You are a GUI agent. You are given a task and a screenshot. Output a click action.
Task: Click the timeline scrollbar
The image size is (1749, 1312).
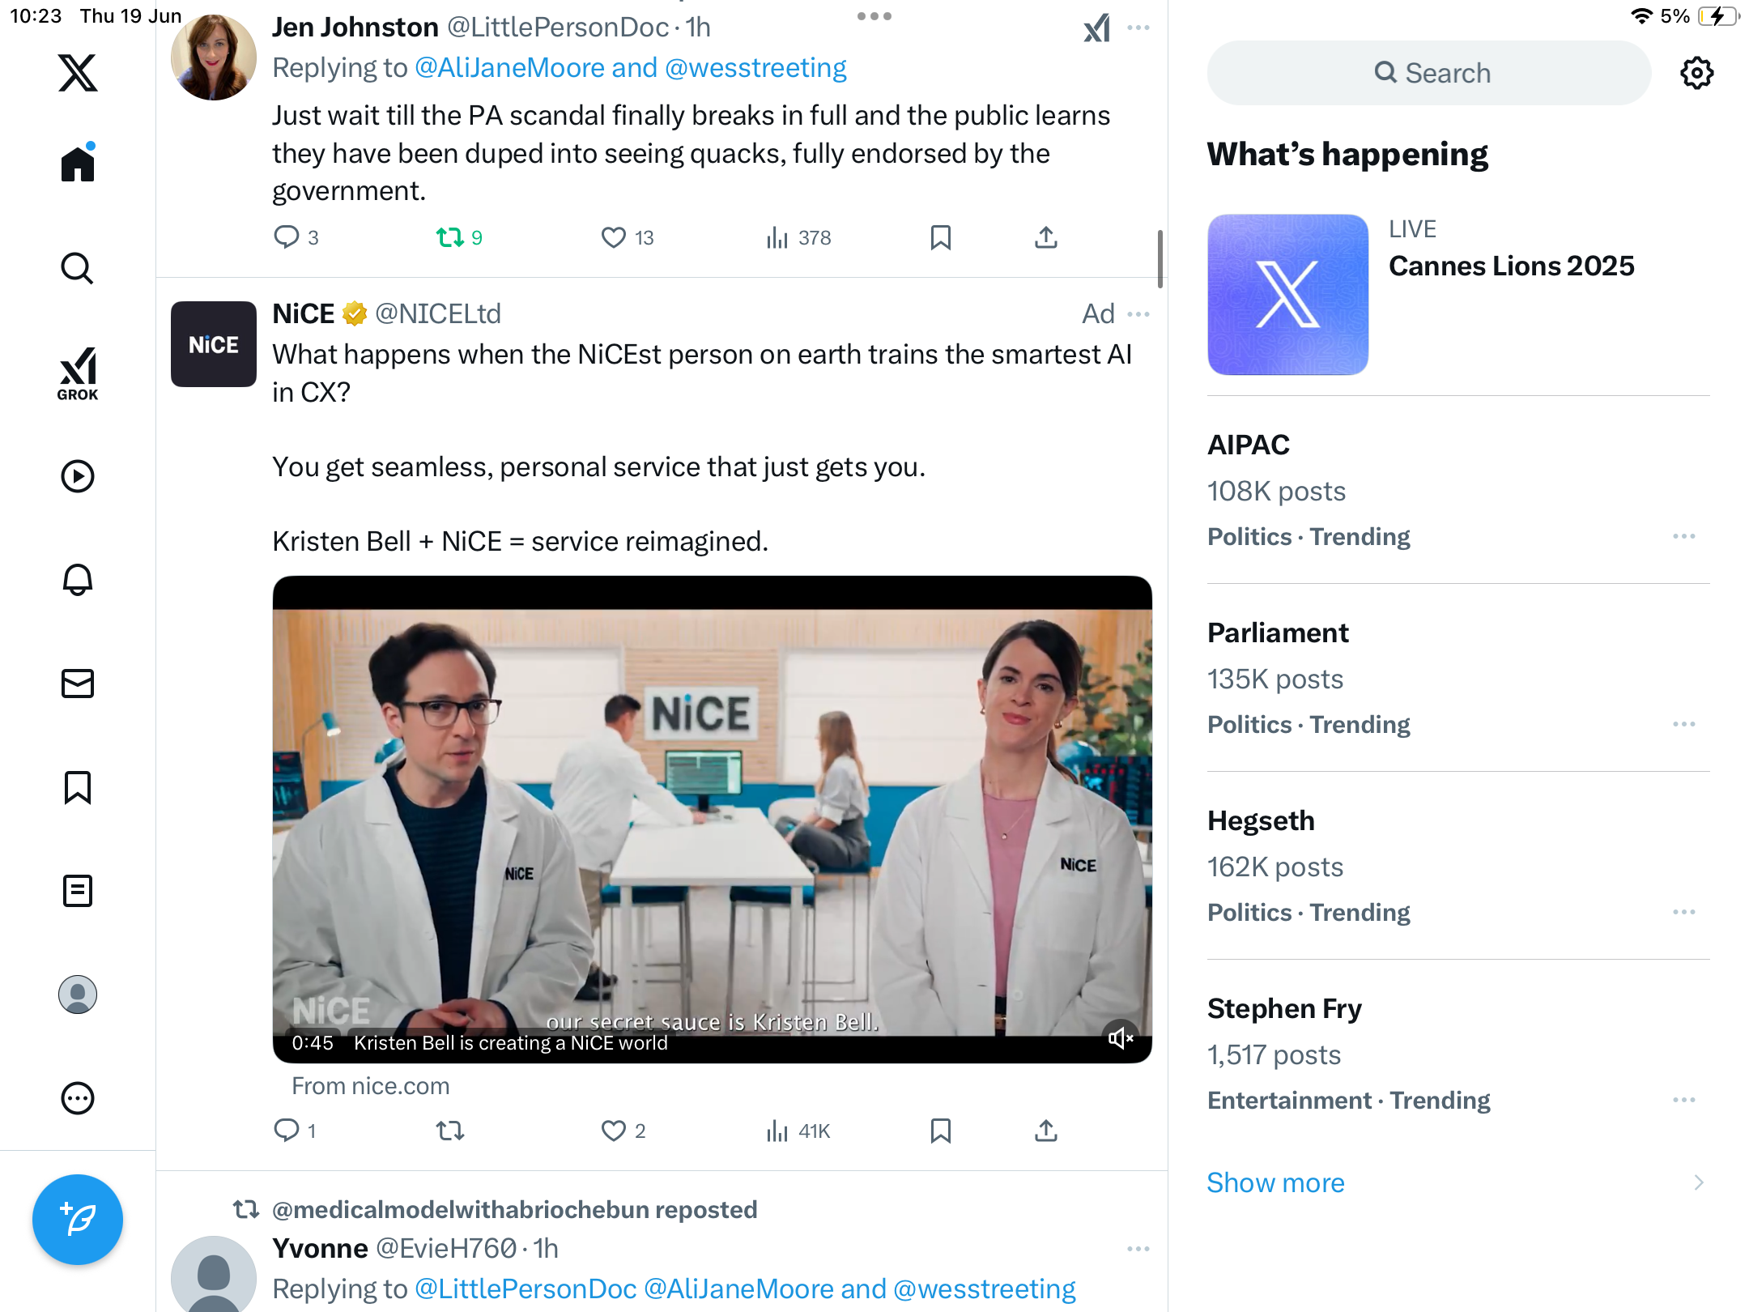coord(1160,259)
